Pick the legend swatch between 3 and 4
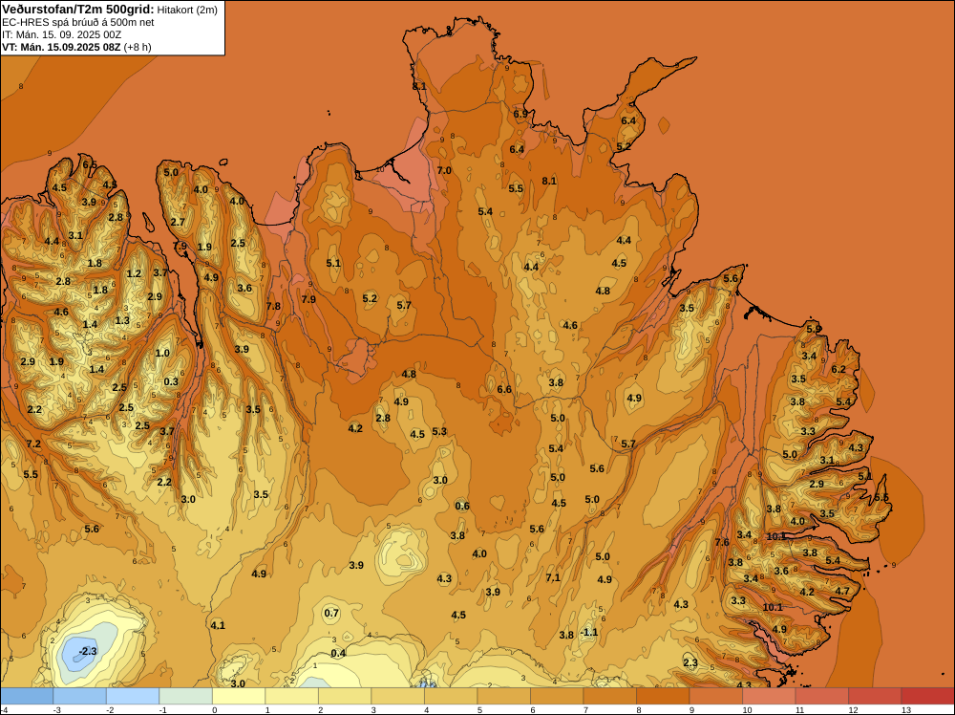955x715 pixels. [397, 696]
